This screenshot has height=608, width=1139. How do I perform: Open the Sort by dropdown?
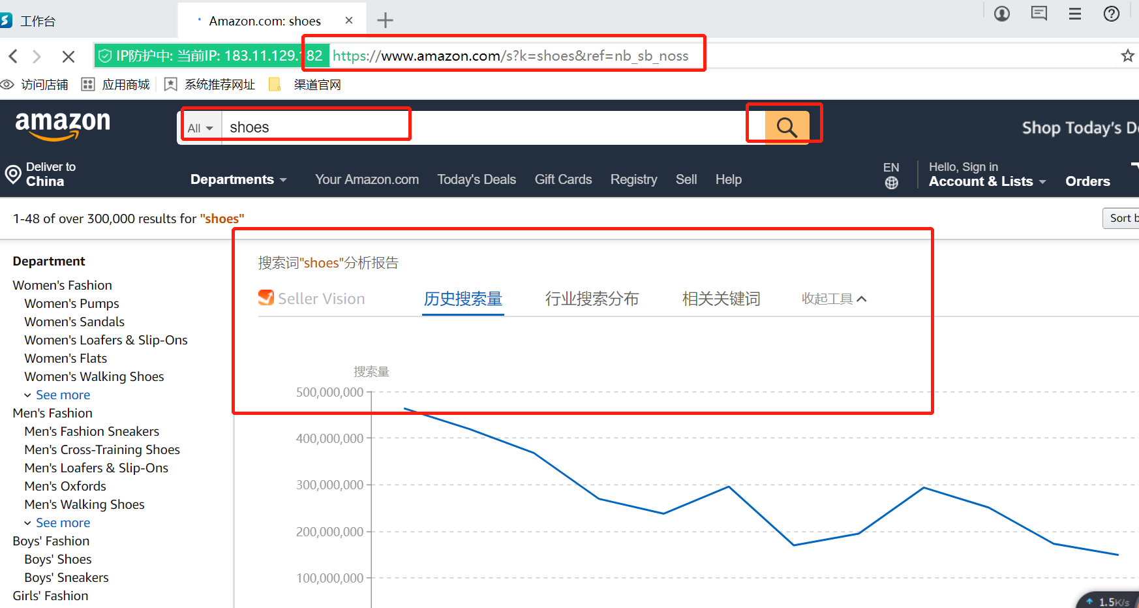coord(1121,219)
